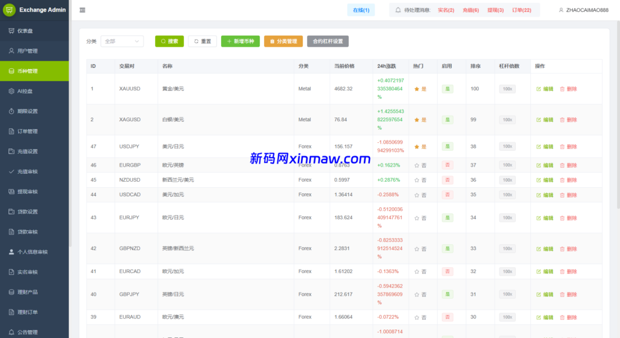
Task: Click 新增币种 add currency button
Action: (x=240, y=41)
